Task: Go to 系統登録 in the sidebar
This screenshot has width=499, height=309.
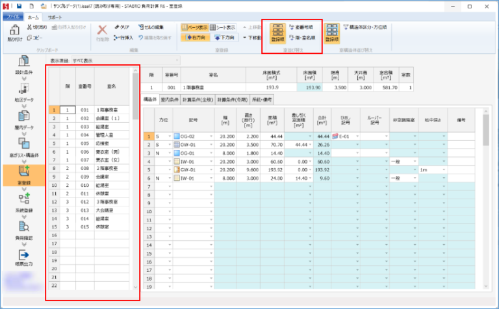Action: pos(23,201)
